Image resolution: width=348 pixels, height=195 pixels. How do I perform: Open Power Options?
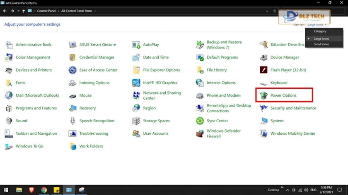(283, 95)
